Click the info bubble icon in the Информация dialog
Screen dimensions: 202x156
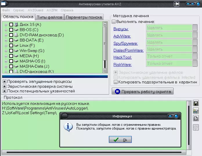tap(68, 127)
